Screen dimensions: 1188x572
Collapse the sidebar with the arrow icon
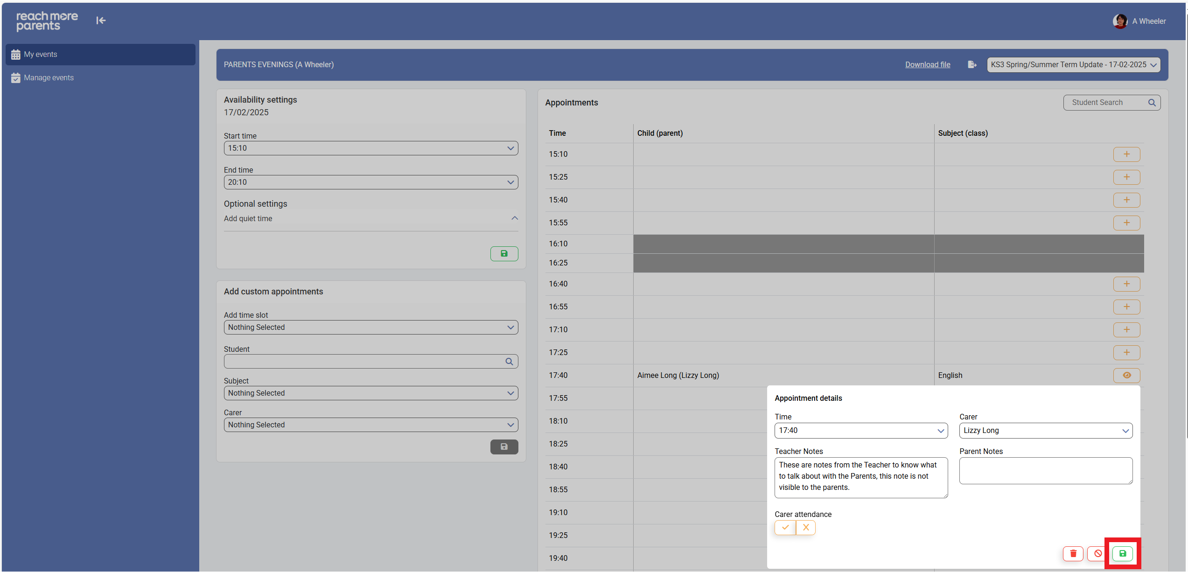pyautogui.click(x=101, y=21)
